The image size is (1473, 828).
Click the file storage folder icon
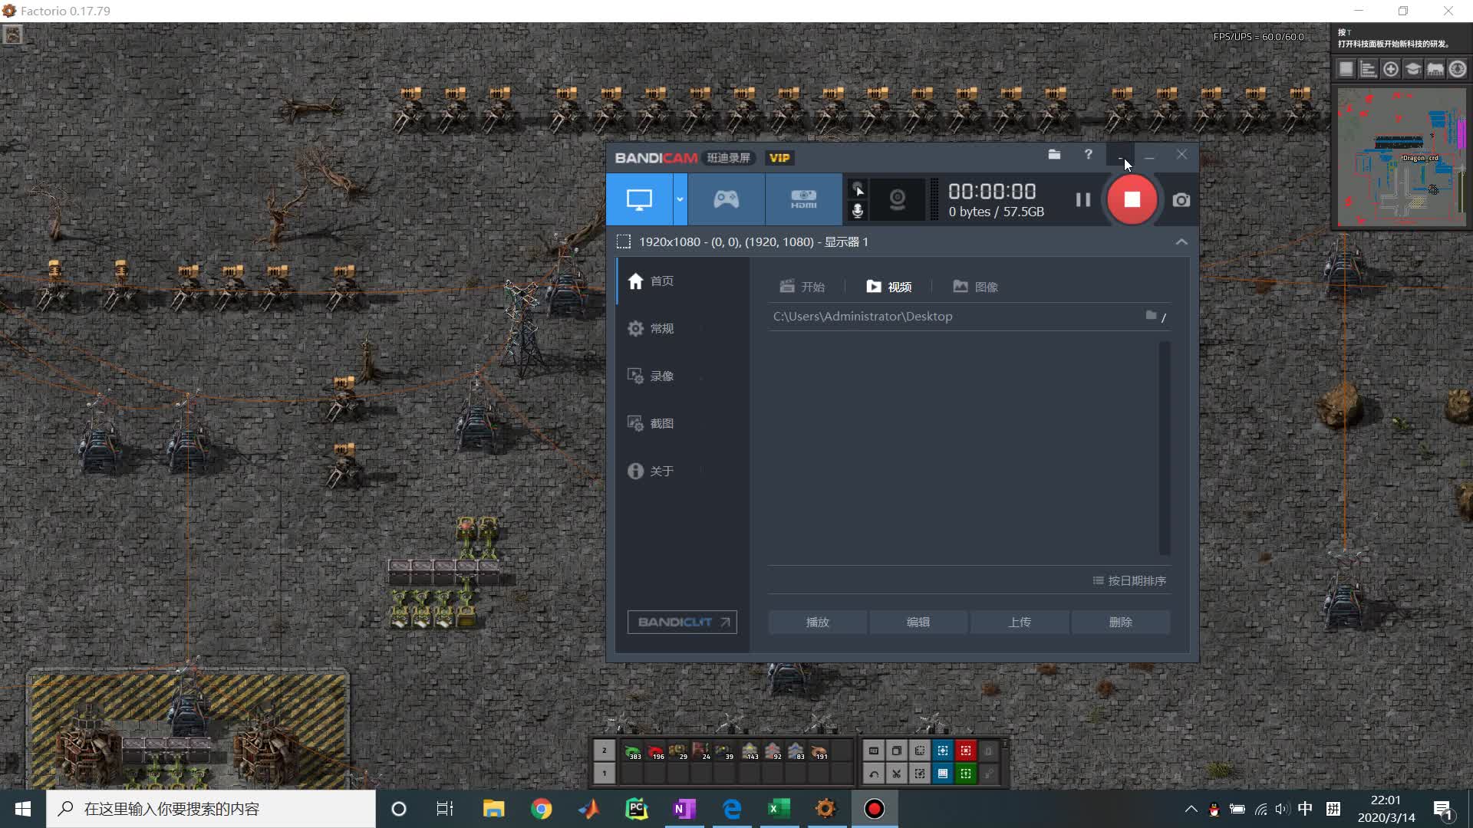[1054, 155]
